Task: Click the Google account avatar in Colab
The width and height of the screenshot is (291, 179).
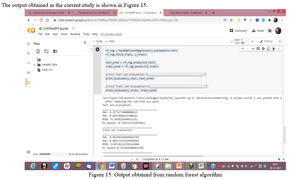Action: coord(278,31)
